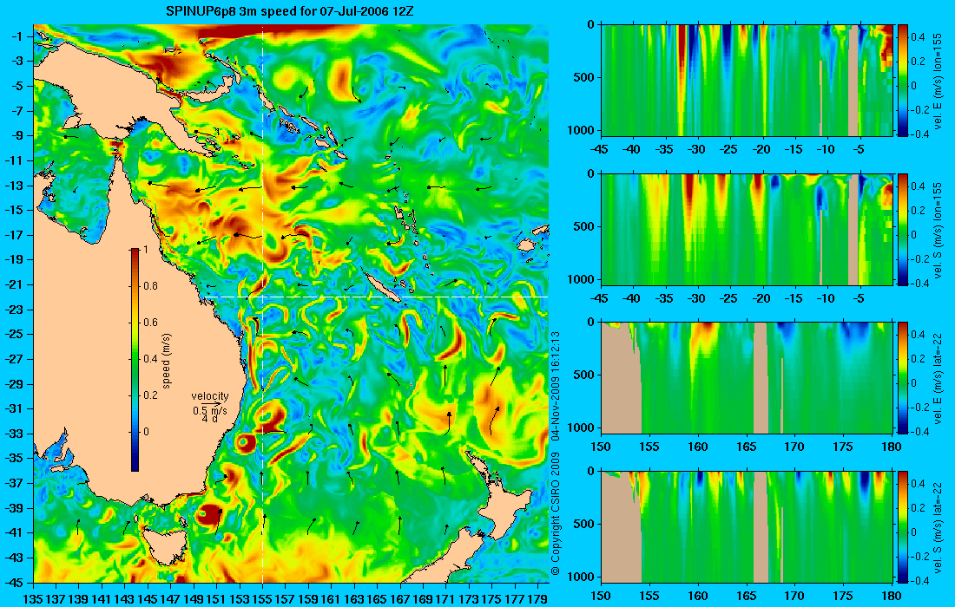
Task: Click the "4 d" velocity legend text
Action: (209, 419)
